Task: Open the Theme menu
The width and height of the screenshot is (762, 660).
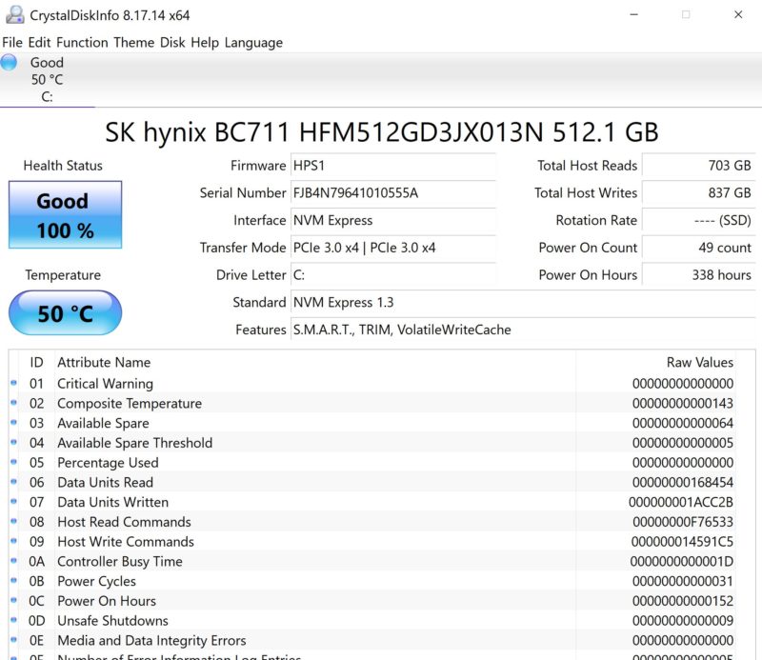Action: (x=133, y=42)
